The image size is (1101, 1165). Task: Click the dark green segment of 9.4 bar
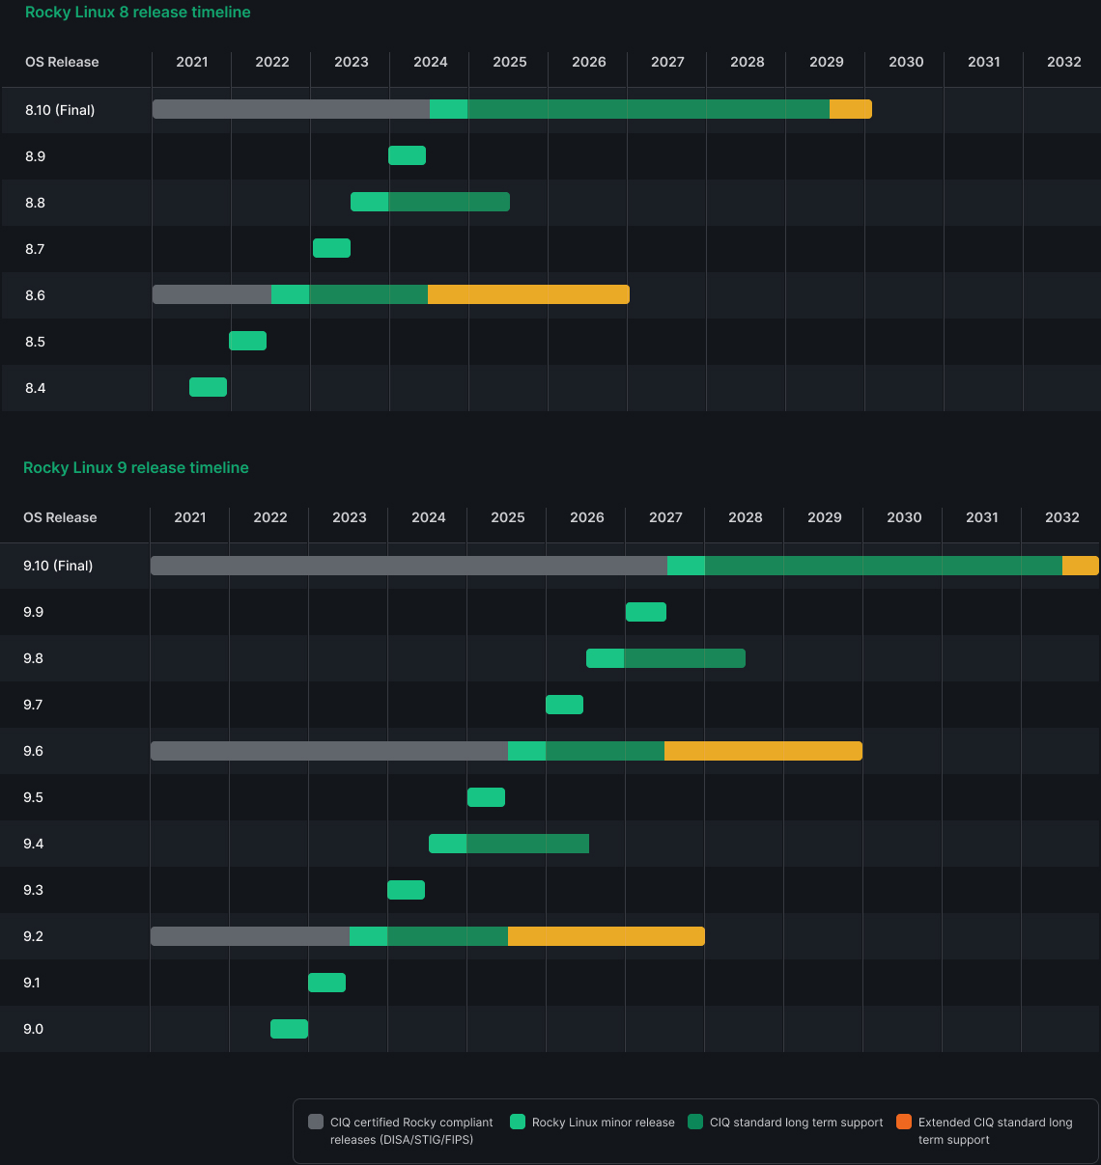[527, 844]
